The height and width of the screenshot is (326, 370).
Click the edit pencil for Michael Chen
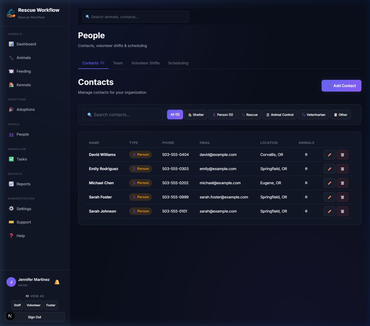[x=329, y=183]
